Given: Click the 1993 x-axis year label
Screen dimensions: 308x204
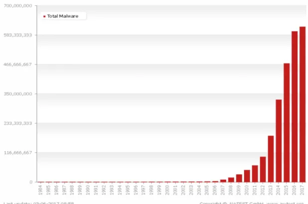Looking at the screenshot, I should (x=112, y=190).
